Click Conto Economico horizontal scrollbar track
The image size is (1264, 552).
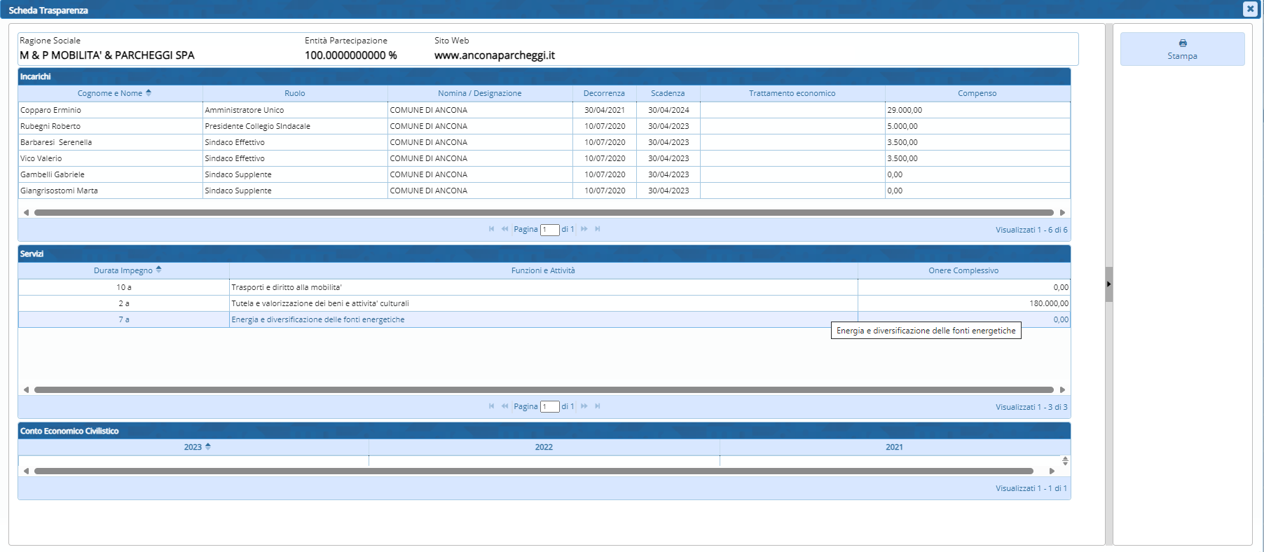coord(533,471)
